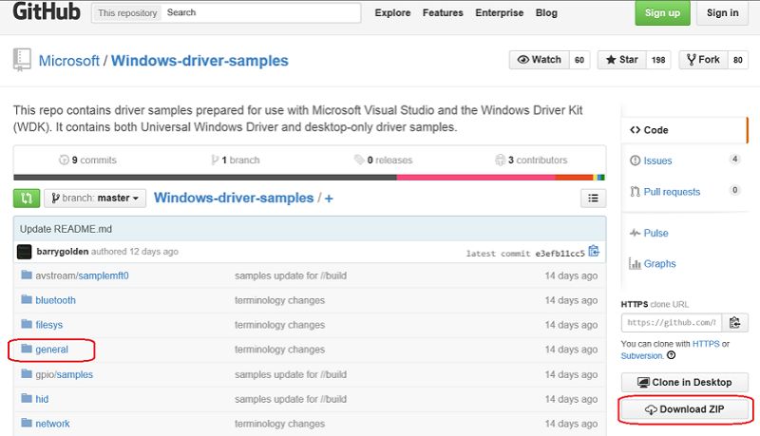
Task: View the 1 branch link
Action: (x=236, y=160)
